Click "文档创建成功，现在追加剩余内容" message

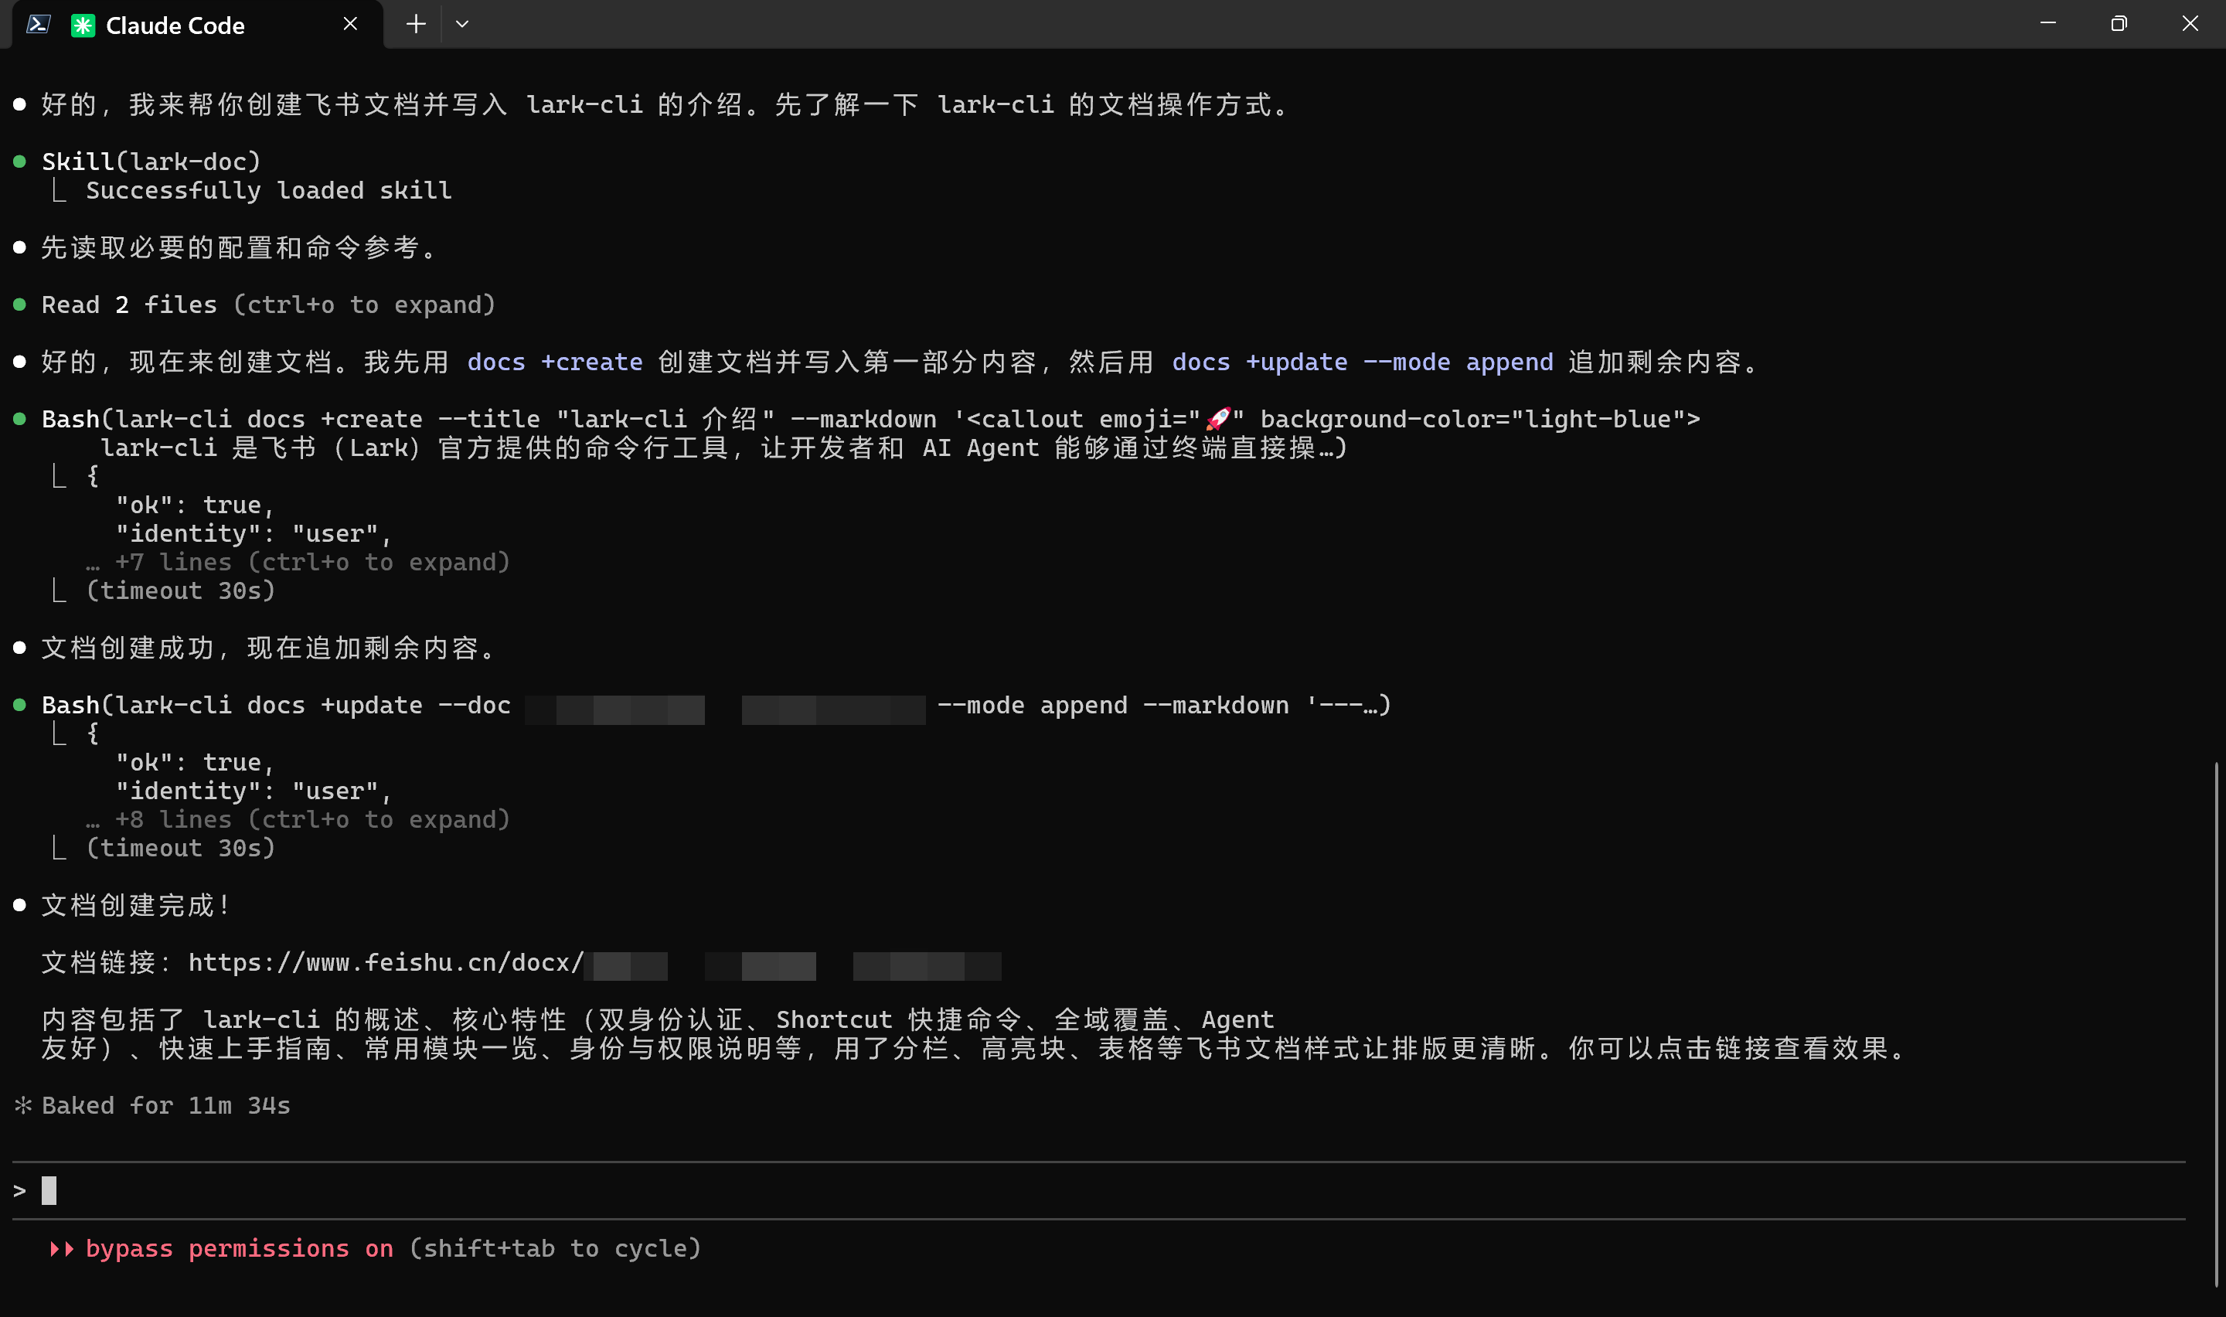coord(268,648)
